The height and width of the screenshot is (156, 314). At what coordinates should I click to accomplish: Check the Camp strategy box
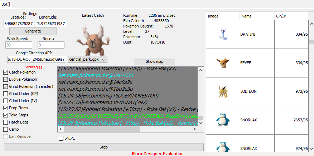point(6,130)
